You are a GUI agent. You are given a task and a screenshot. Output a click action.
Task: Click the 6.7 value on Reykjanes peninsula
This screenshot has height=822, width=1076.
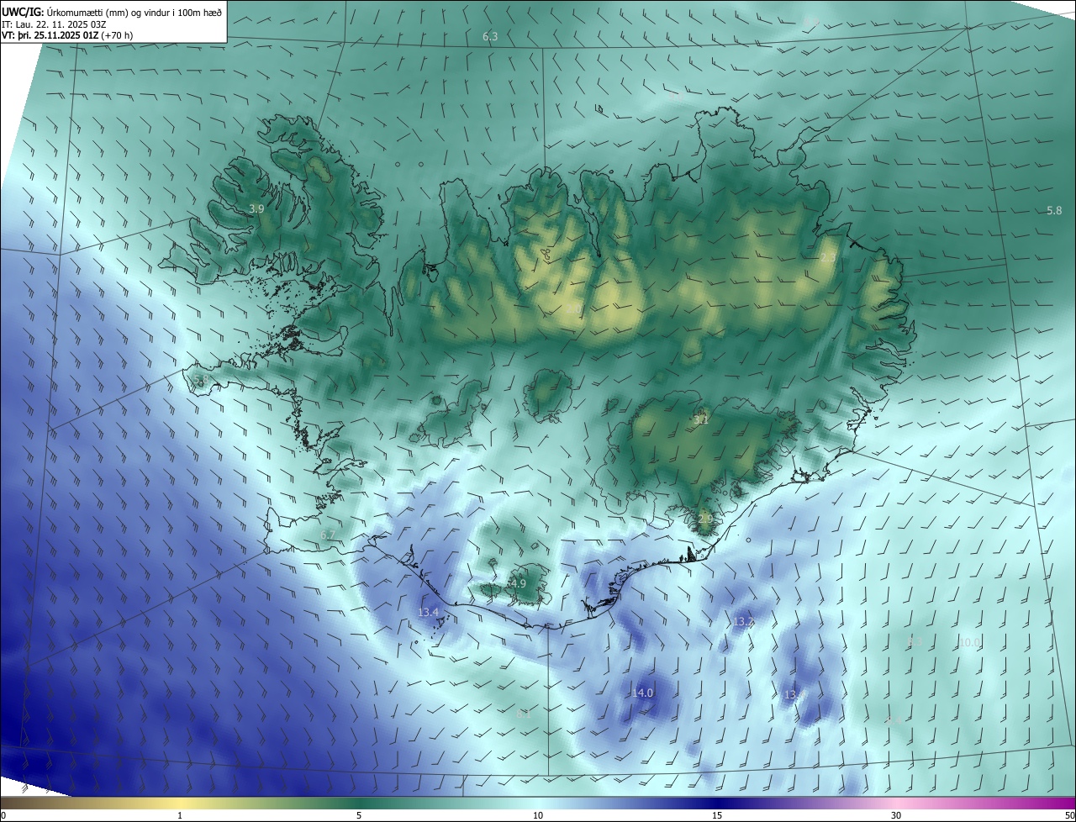tap(328, 535)
